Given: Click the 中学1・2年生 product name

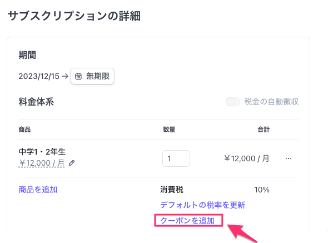Looking at the screenshot, I should point(42,152).
